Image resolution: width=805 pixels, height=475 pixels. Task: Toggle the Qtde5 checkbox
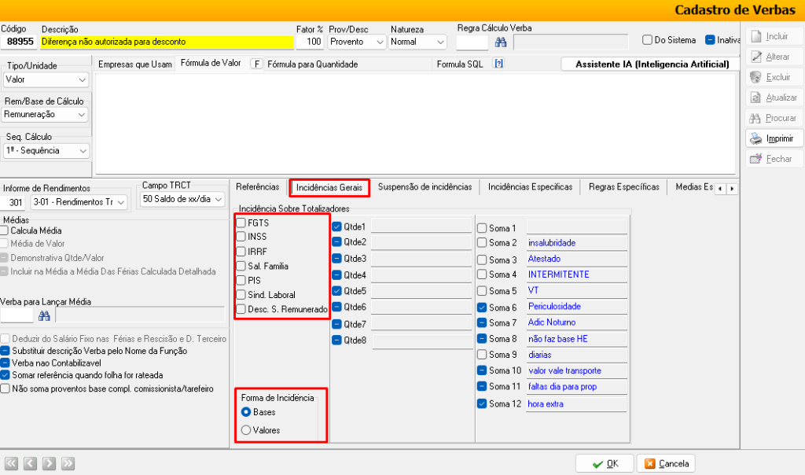click(x=336, y=291)
